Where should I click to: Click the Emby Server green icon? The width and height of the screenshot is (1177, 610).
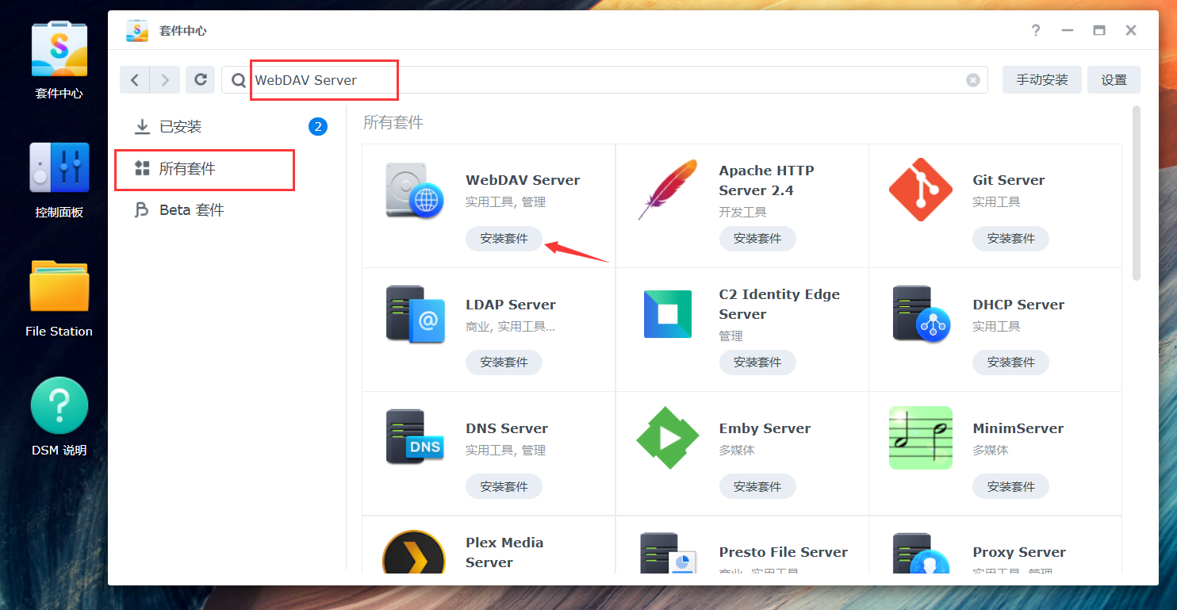click(x=667, y=437)
